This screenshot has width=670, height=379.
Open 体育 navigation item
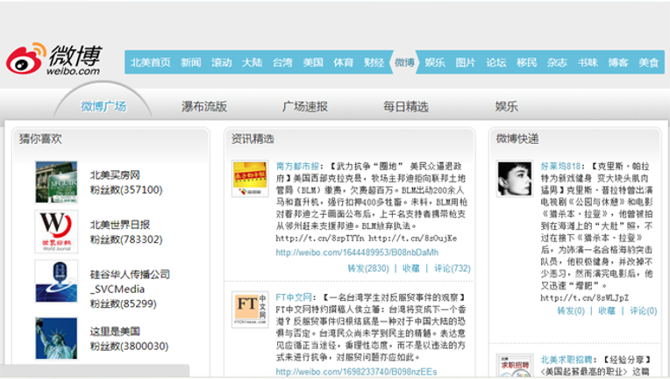tap(344, 62)
